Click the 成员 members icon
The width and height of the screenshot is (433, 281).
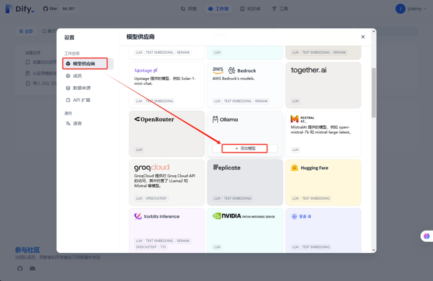point(68,76)
